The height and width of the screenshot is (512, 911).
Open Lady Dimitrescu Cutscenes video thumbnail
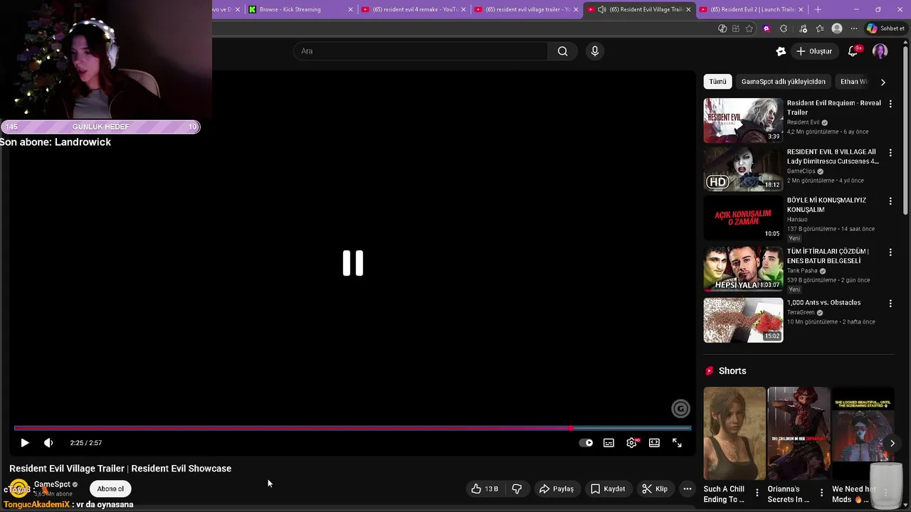click(743, 169)
